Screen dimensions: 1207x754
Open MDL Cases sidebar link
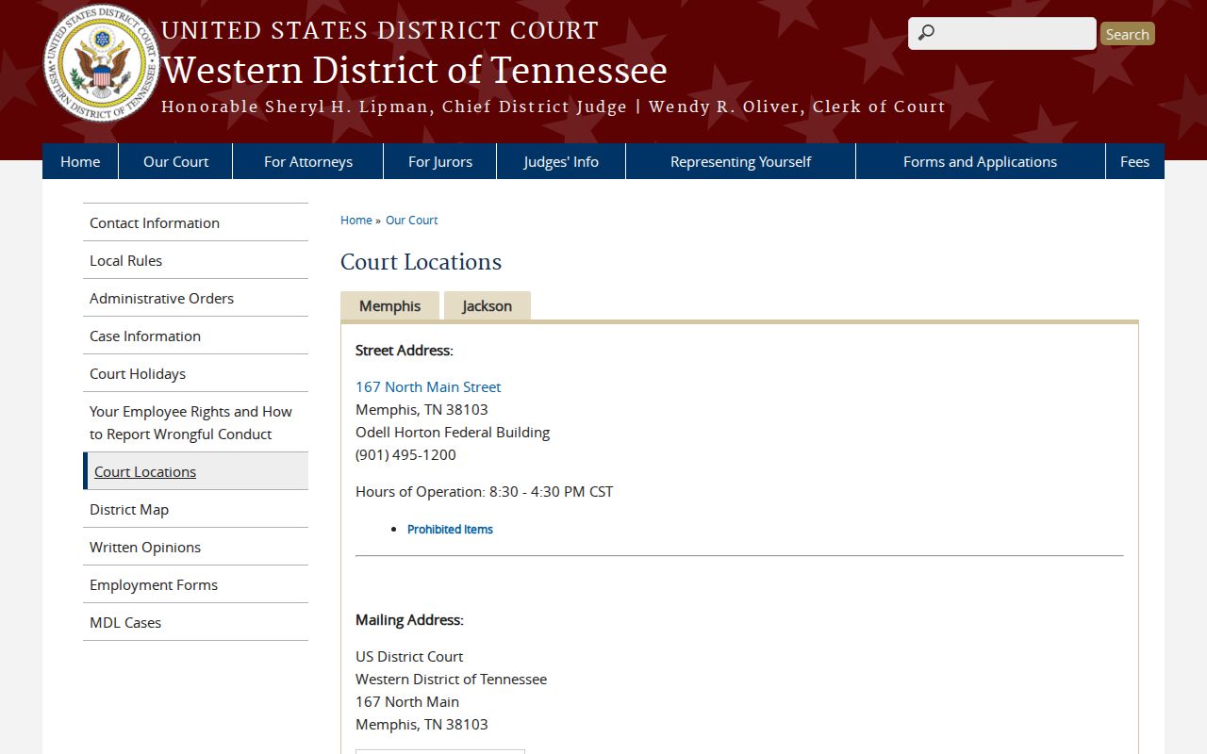195,622
